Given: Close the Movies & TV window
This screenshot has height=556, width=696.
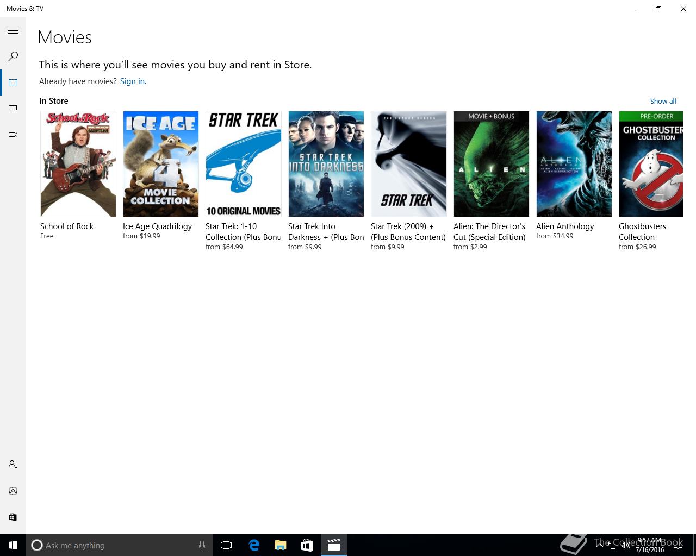Looking at the screenshot, I should tap(683, 9).
